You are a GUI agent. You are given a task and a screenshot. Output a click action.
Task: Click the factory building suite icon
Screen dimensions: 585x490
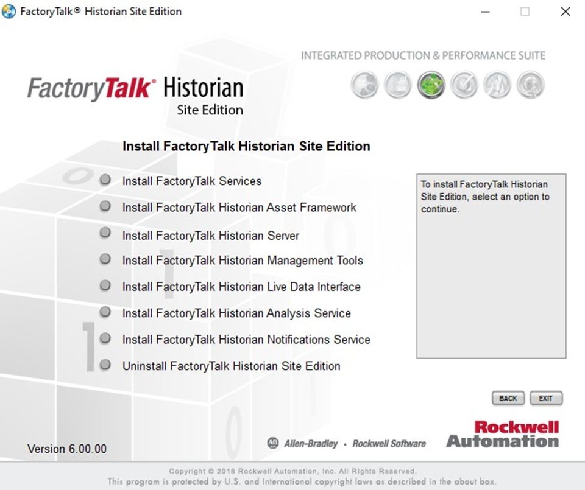(398, 85)
